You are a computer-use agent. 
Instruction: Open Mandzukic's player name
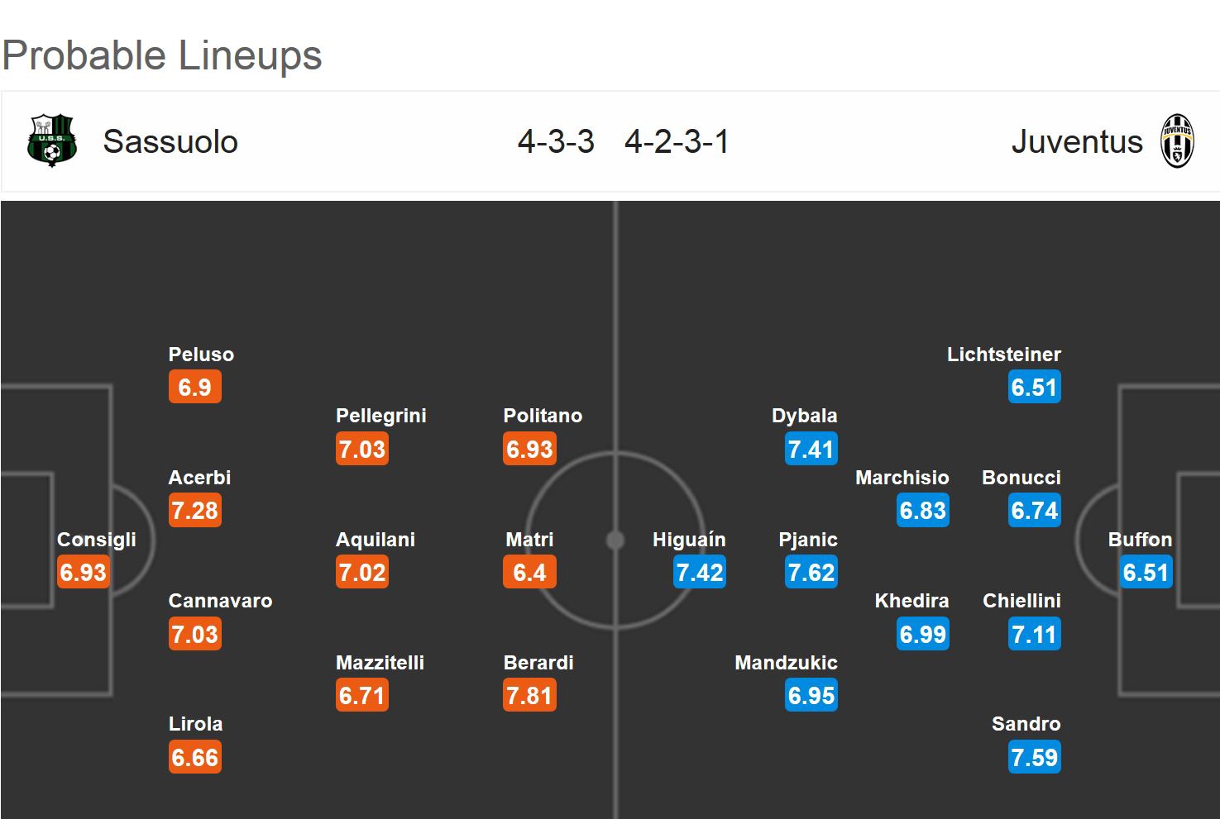coord(786,663)
